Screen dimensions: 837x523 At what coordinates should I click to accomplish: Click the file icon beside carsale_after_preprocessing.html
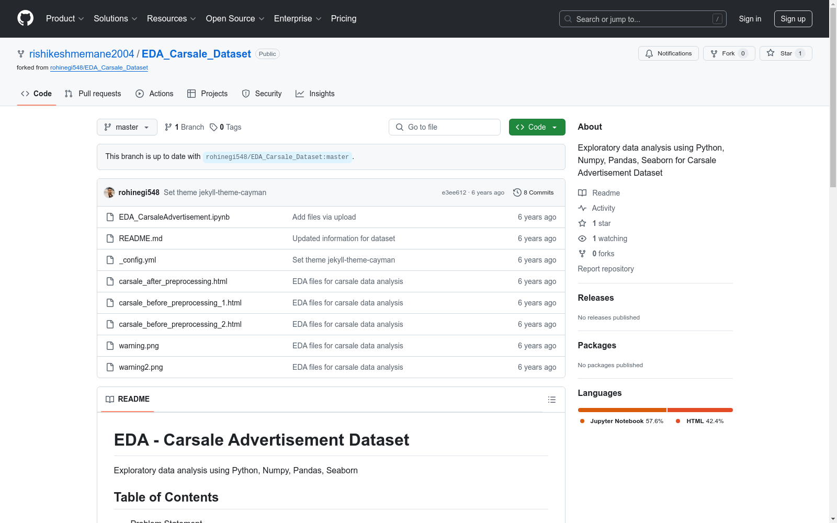[110, 281]
